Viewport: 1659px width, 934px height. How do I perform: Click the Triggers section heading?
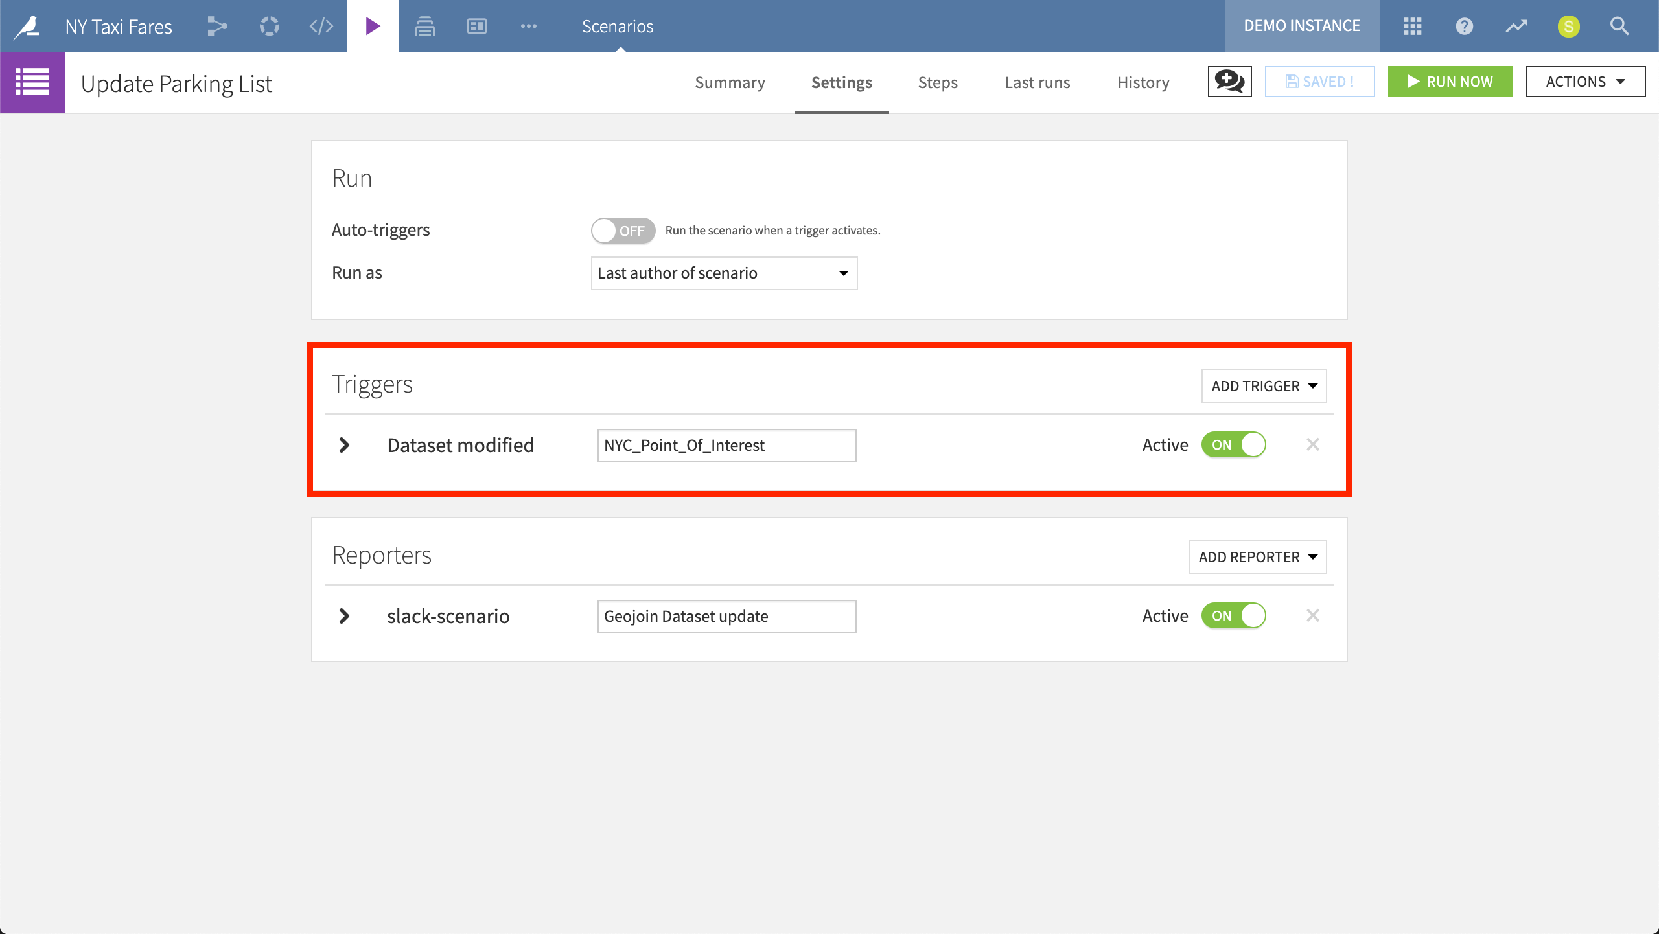(x=372, y=384)
